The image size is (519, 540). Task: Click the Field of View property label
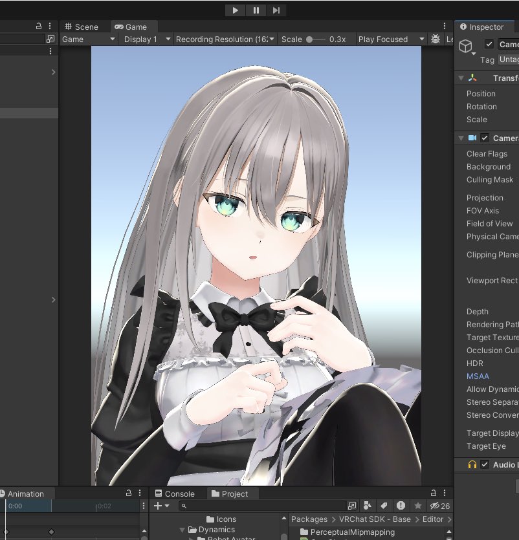tap(489, 224)
